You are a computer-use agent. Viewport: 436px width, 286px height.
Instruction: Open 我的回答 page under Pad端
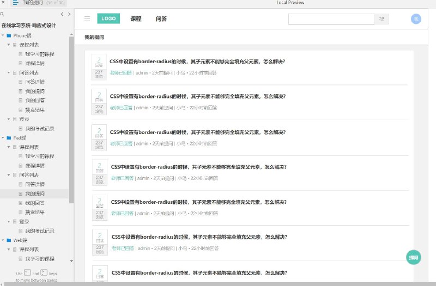pyautogui.click(x=35, y=203)
